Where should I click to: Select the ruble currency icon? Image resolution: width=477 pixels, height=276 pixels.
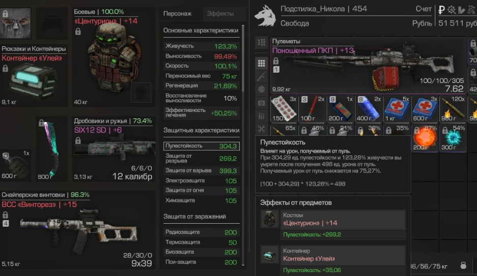441,10
